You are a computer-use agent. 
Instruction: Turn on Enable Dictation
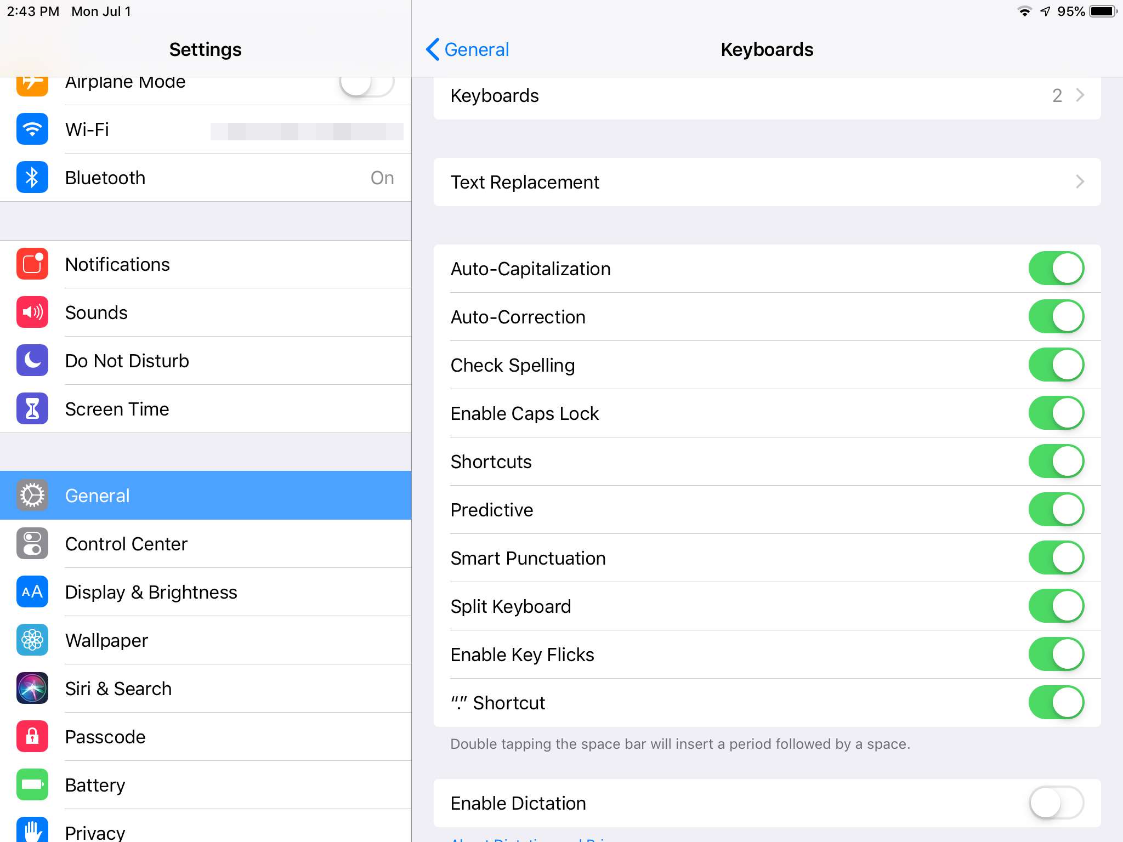(x=1056, y=803)
